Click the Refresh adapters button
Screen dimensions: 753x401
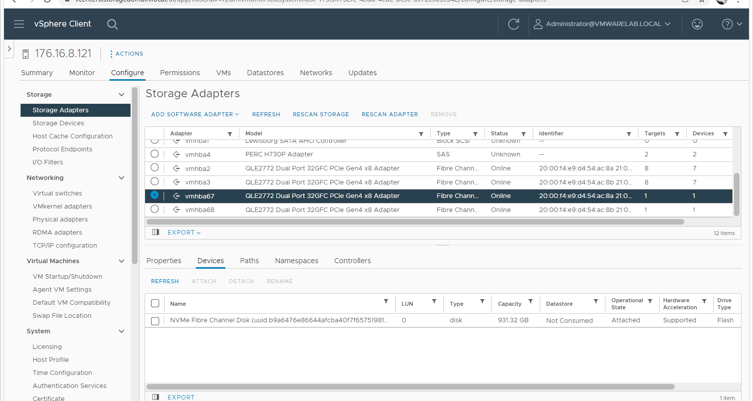click(x=266, y=114)
